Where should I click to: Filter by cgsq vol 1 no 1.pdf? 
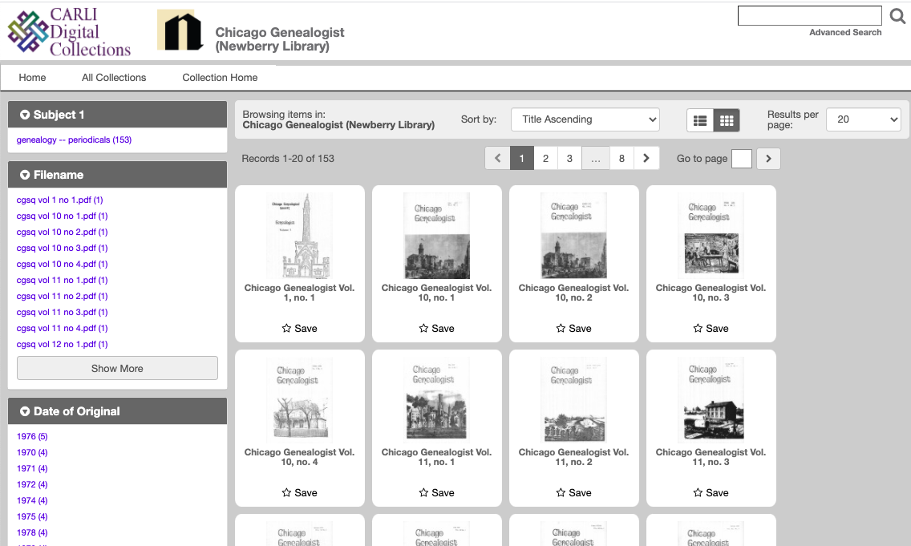tap(60, 200)
